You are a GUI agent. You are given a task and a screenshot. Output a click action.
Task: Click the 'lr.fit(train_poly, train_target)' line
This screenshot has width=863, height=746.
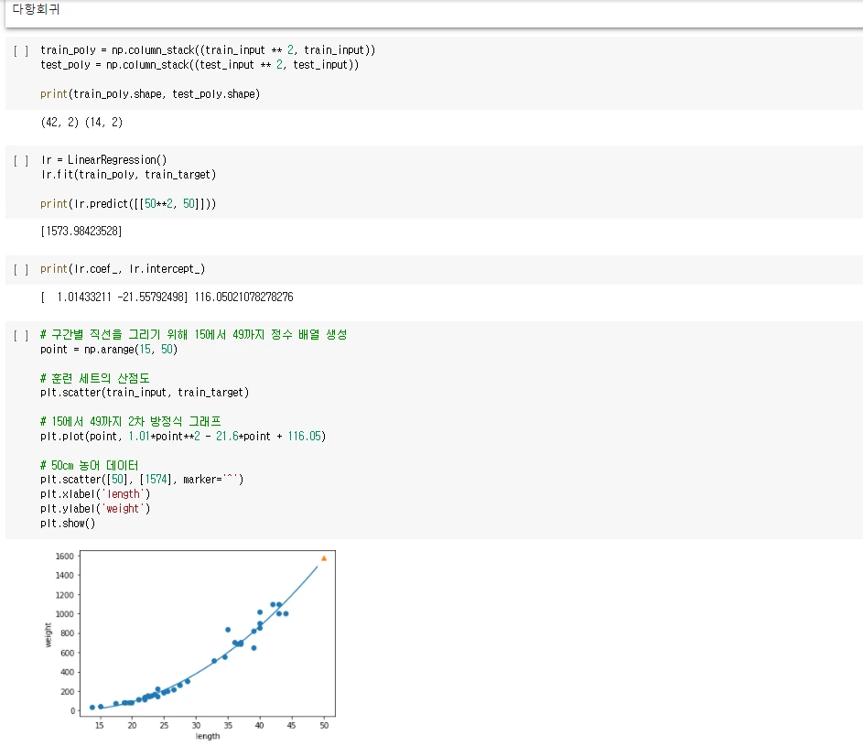[x=128, y=175]
